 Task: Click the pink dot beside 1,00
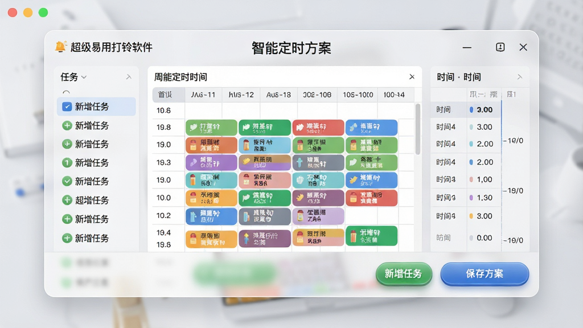pyautogui.click(x=471, y=179)
